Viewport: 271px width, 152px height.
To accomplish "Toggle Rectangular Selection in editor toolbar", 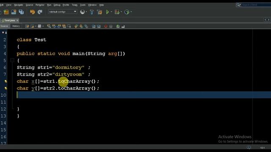I will pyautogui.click(x=69, y=26).
